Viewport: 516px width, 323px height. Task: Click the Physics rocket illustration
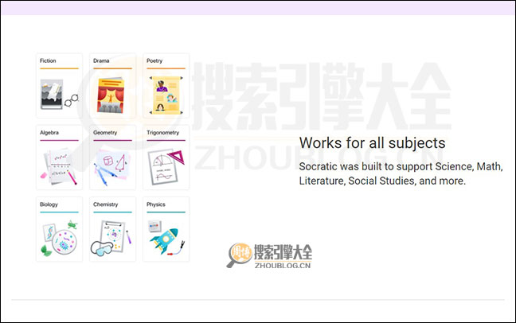click(x=166, y=238)
